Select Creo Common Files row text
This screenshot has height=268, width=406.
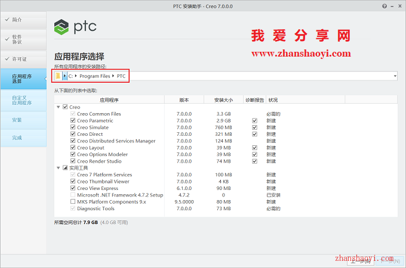tap(99, 114)
